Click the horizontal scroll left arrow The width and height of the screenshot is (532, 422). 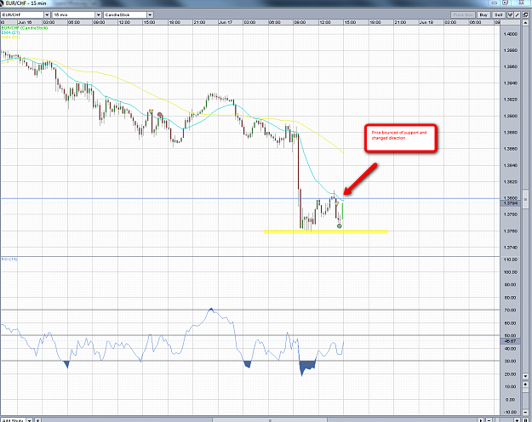tap(37, 420)
